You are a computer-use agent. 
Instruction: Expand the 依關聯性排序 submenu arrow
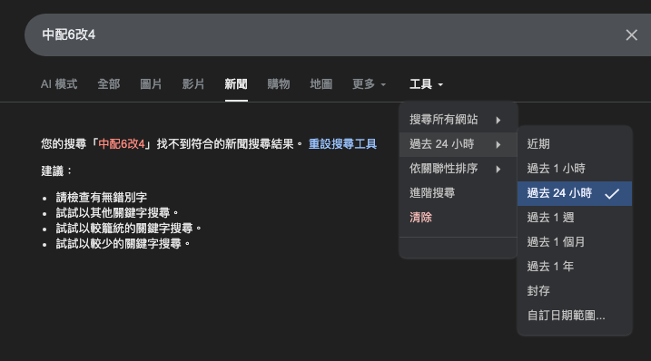(498, 170)
